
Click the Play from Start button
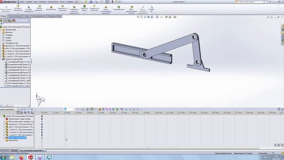coord(25,109)
